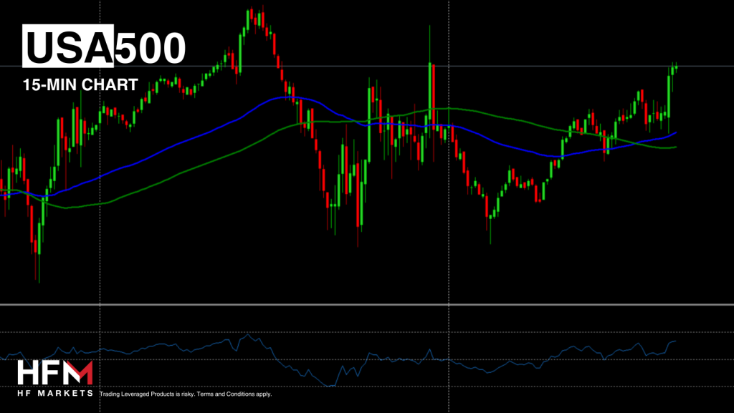
Task: Select the white USA box in the title
Action: point(68,48)
